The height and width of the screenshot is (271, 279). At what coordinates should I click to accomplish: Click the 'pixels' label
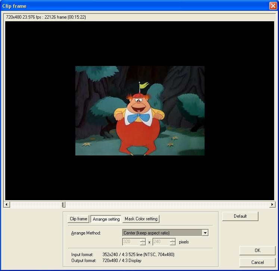click(184, 242)
